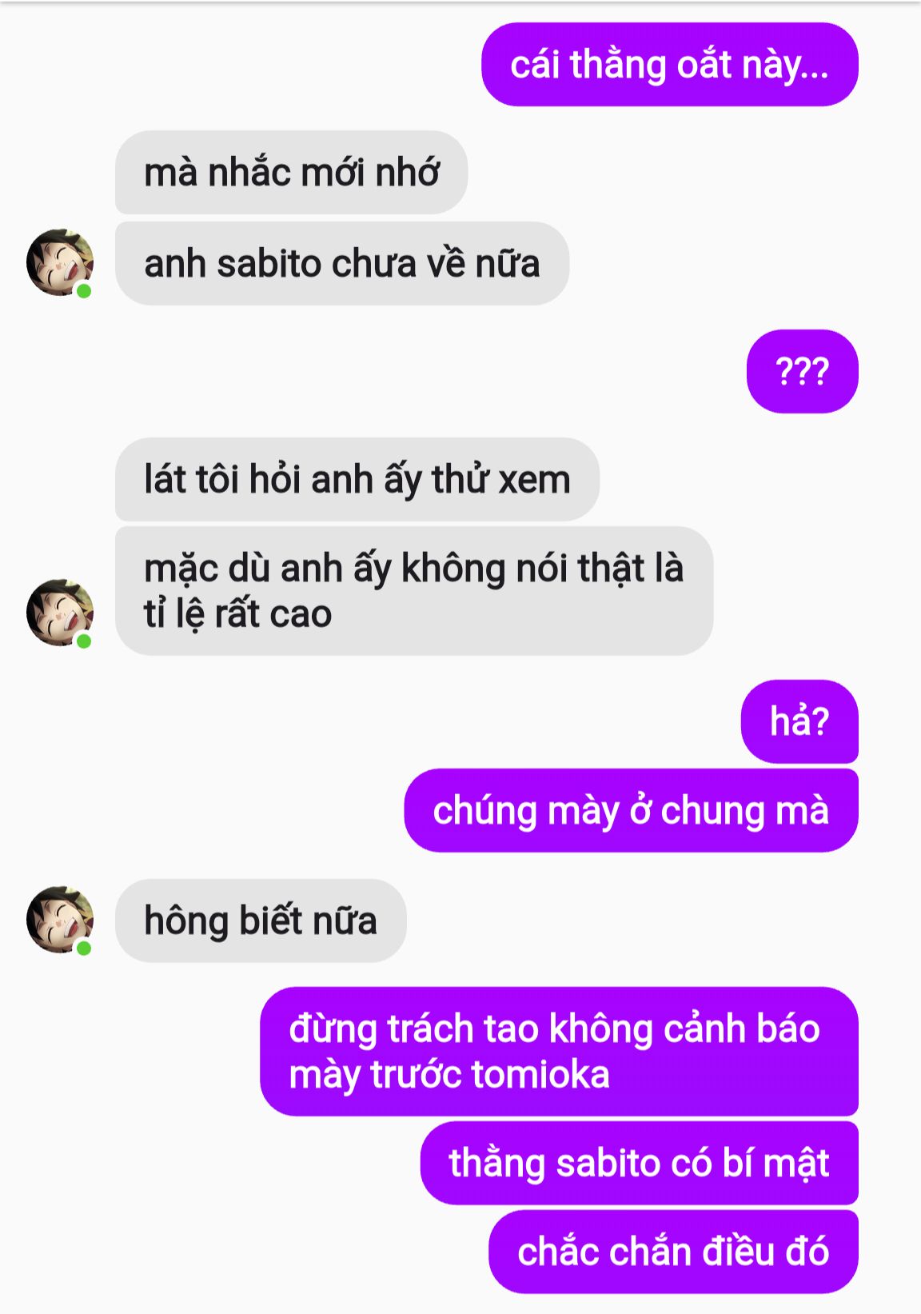This screenshot has width=921, height=1314.
Task: Select the 'mà nhắc mới nhớ' message
Action: [292, 173]
